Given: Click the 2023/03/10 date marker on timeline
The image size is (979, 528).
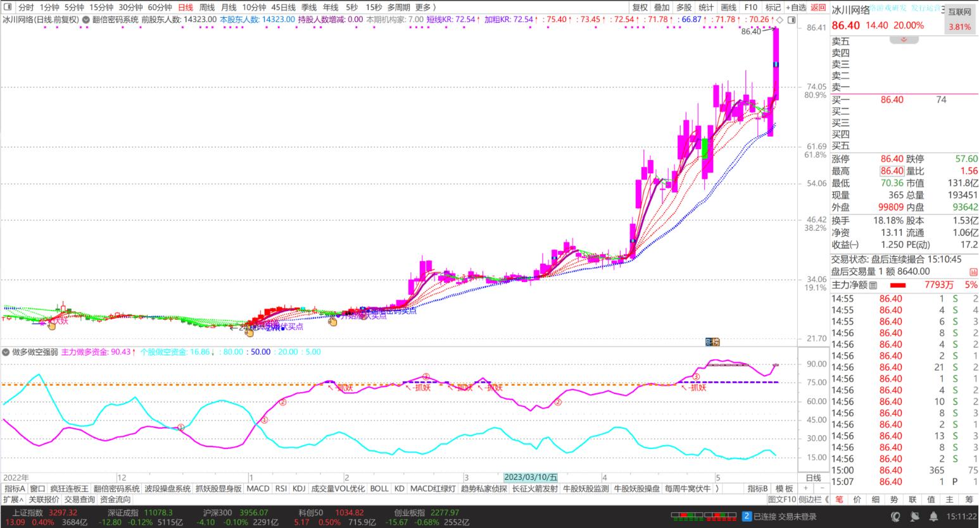Looking at the screenshot, I should pos(531,477).
